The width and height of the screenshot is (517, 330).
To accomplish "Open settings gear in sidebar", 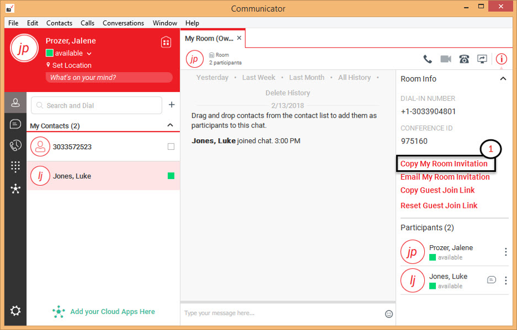I will 15,311.
